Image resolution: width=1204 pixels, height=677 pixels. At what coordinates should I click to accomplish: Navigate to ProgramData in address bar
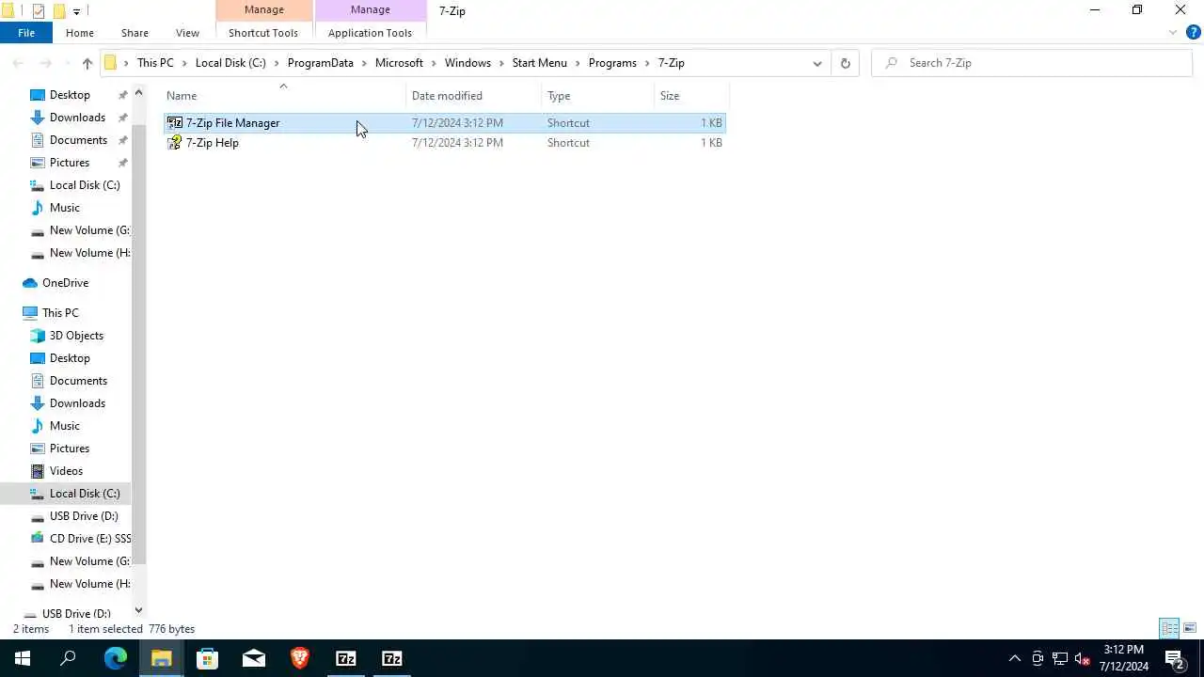point(321,63)
